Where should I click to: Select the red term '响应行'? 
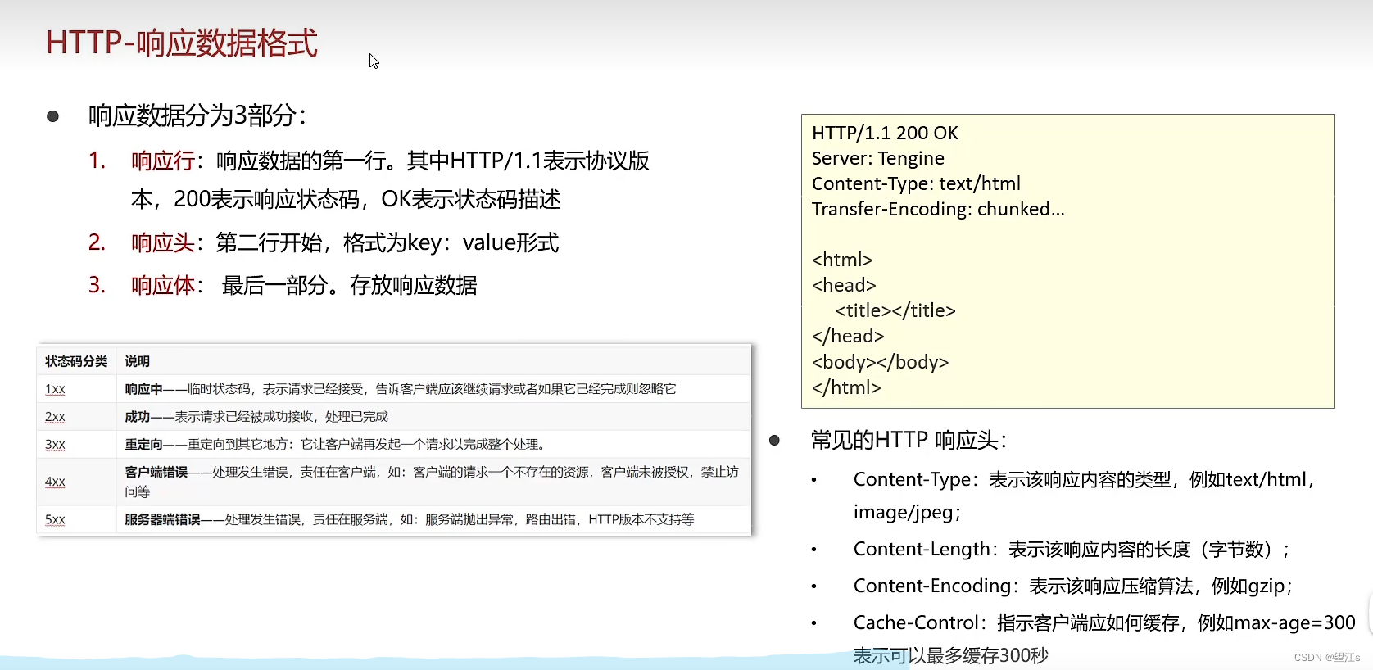[x=163, y=161]
